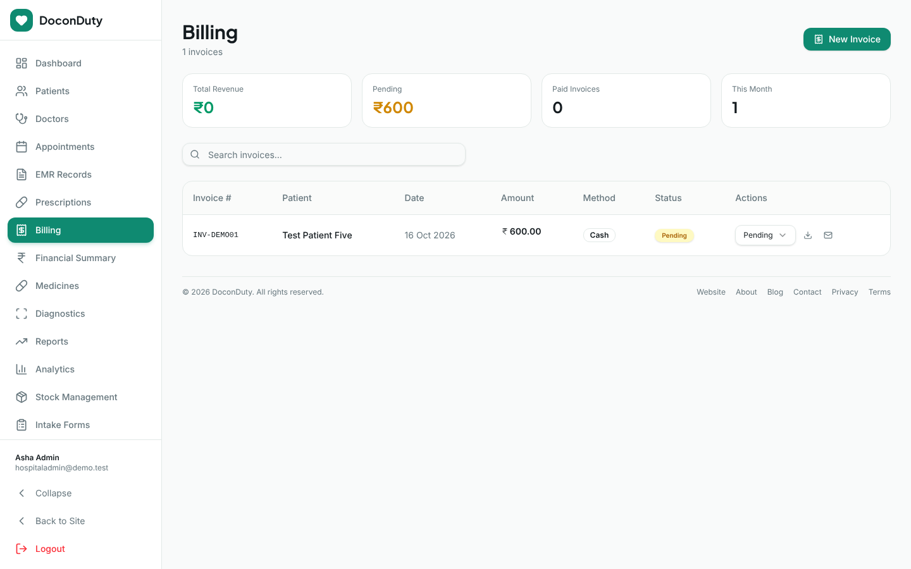Open the Doctors page
Image resolution: width=911 pixels, height=569 pixels.
[x=80, y=119]
